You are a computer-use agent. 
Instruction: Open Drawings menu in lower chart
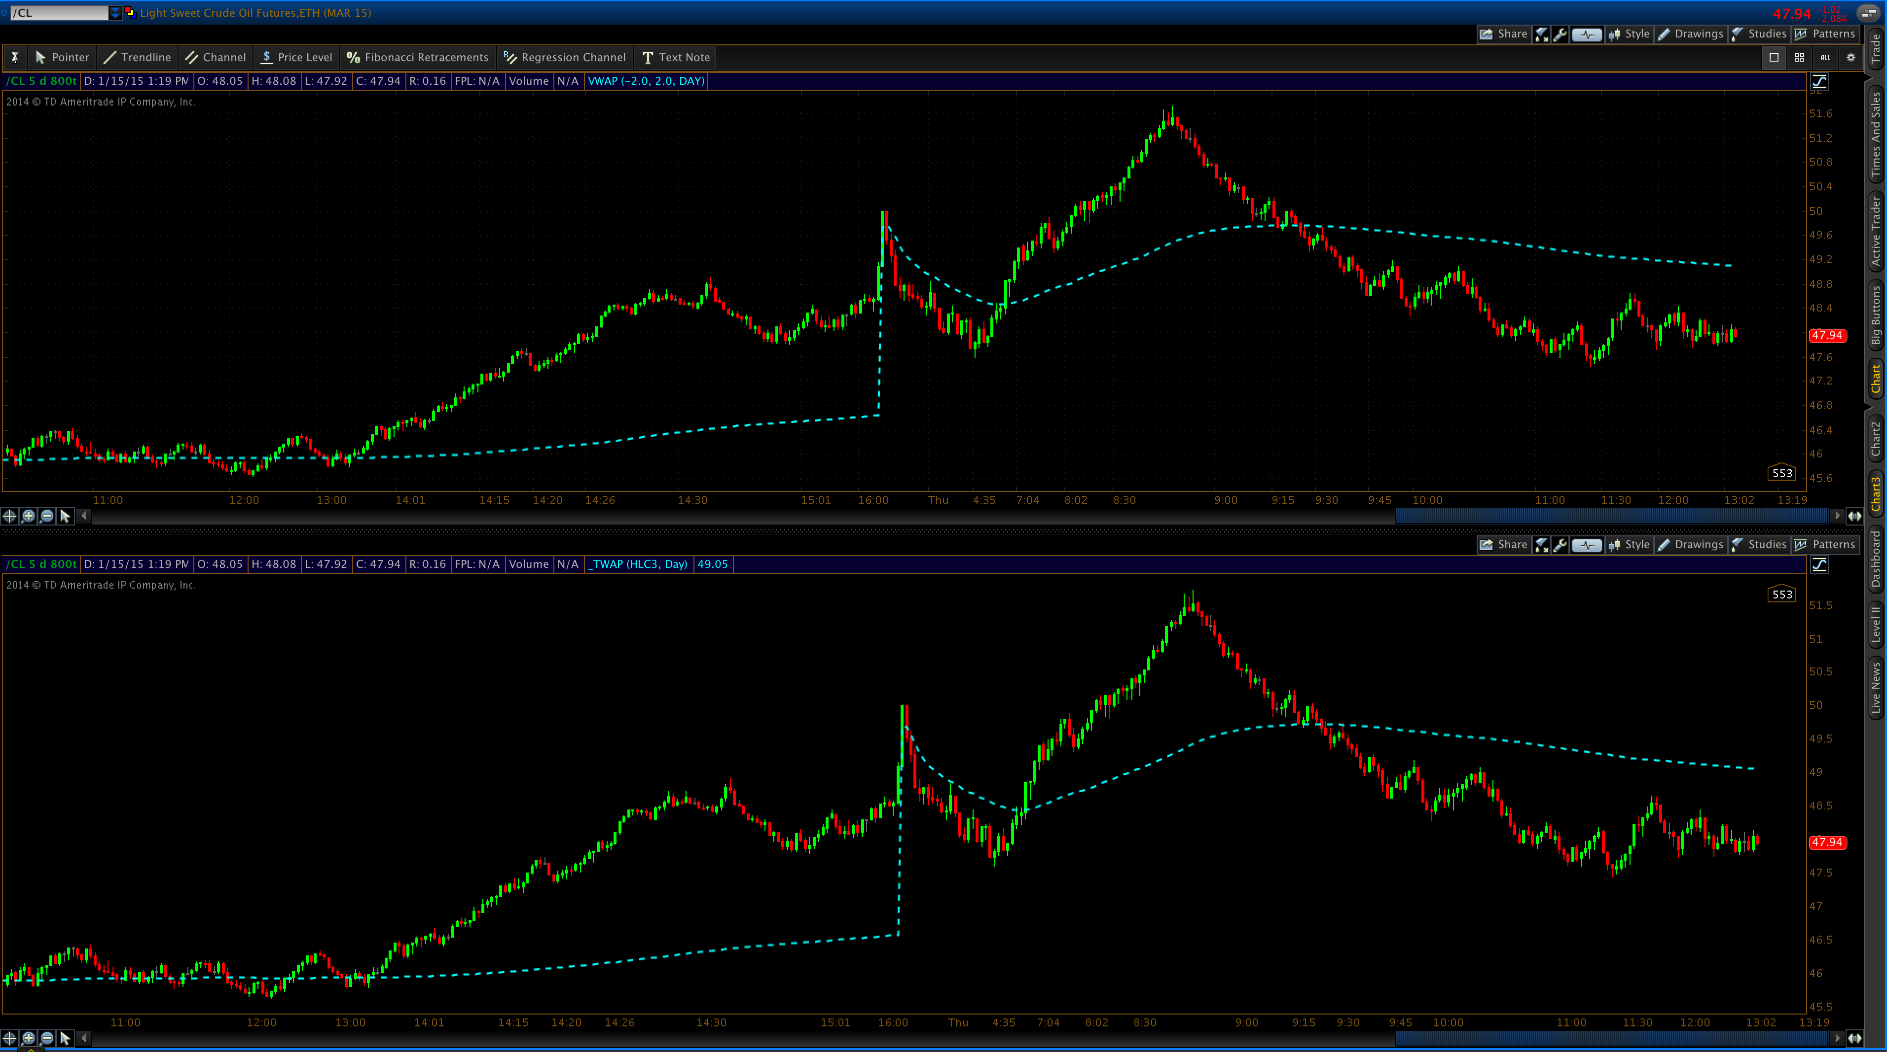point(1691,545)
